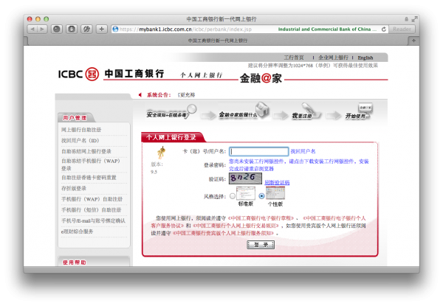Click the 找回用户名 link next to the username field
This screenshot has height=306, width=443.
click(303, 151)
